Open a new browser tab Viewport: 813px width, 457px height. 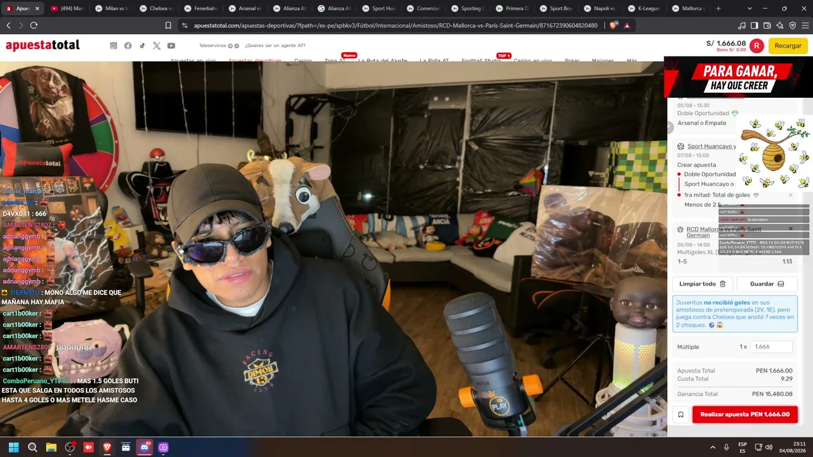click(718, 8)
